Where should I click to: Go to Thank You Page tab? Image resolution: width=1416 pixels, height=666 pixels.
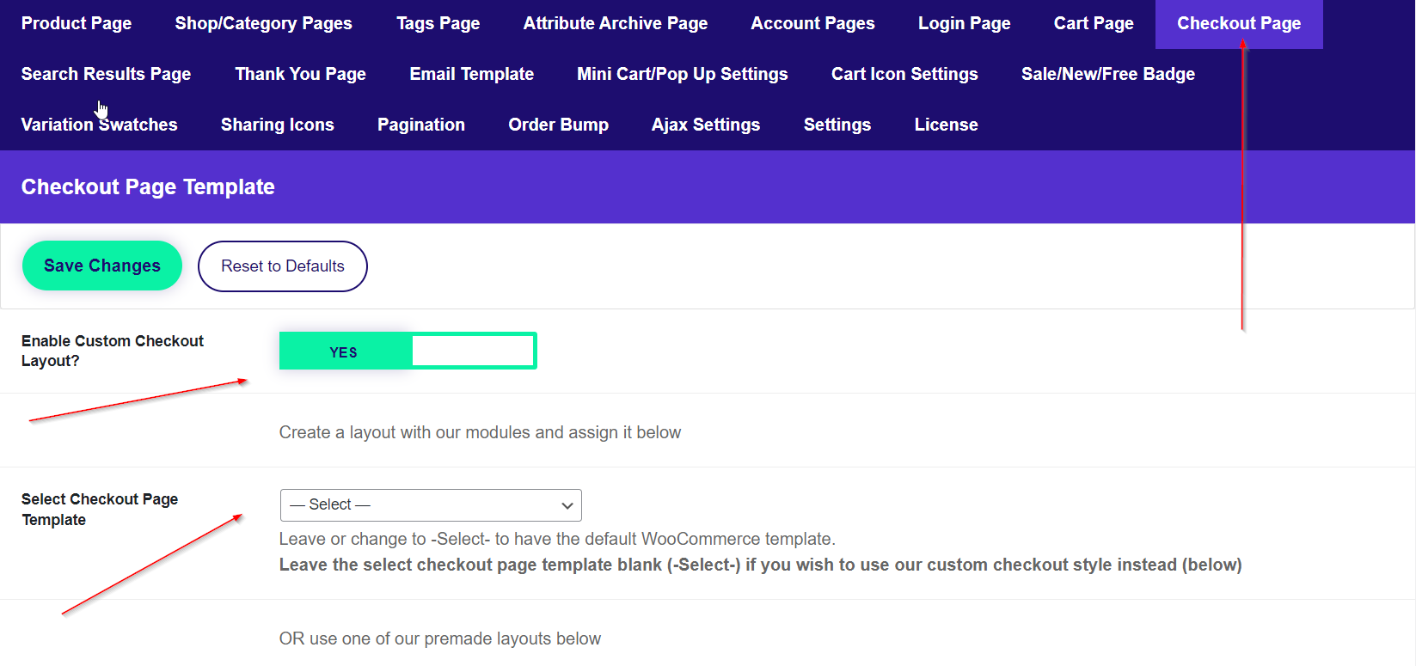[x=300, y=75]
